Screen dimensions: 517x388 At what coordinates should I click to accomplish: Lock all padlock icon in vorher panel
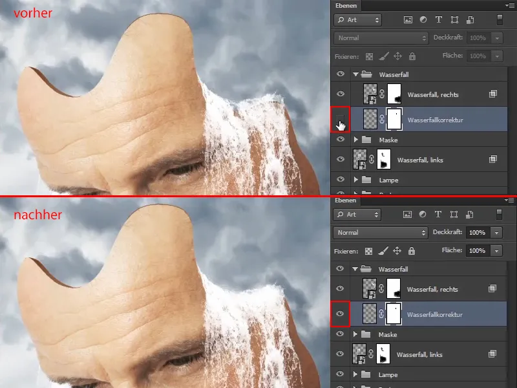pyautogui.click(x=412, y=56)
